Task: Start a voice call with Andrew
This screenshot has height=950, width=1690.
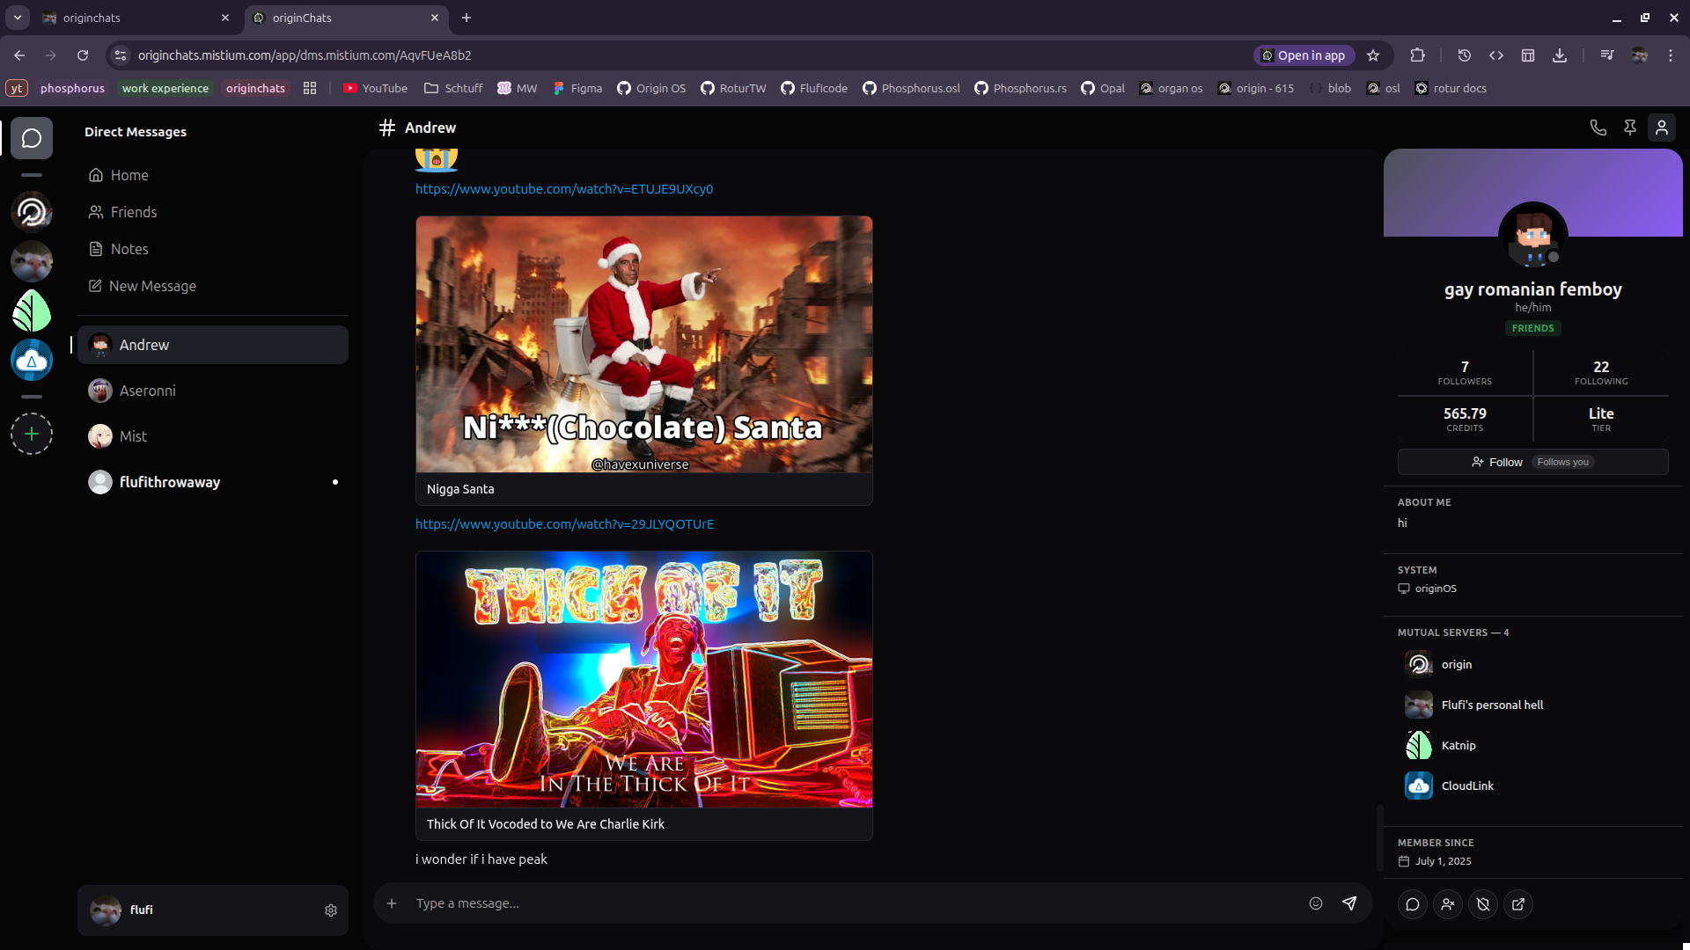Action: coord(1598,128)
